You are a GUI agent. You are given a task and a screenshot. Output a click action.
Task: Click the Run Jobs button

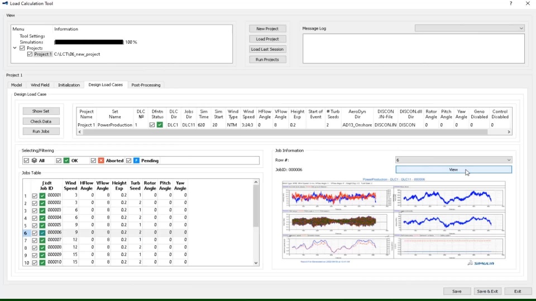click(41, 132)
